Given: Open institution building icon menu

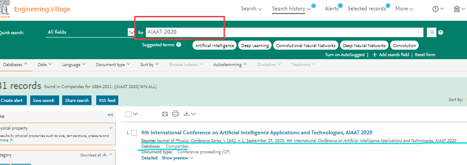Looking at the screenshot, I should pos(459,9).
